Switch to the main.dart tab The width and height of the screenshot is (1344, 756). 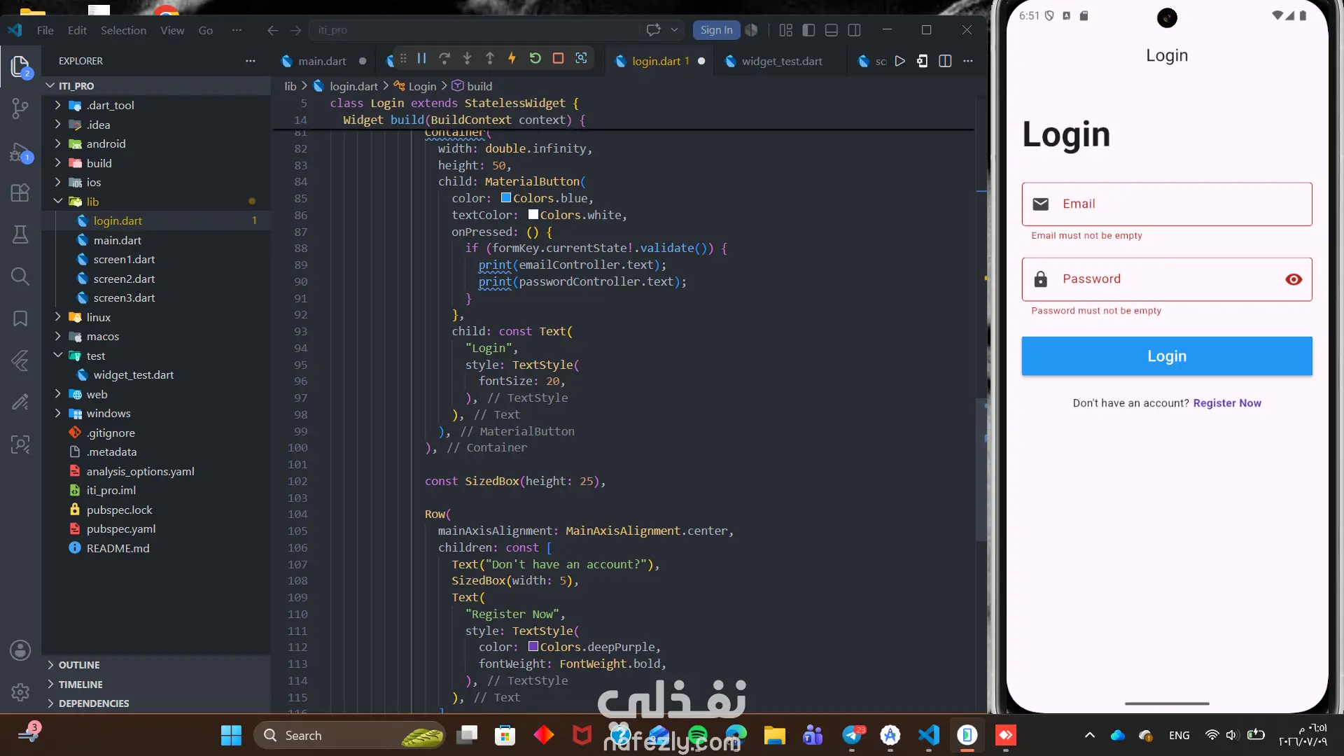323,61
